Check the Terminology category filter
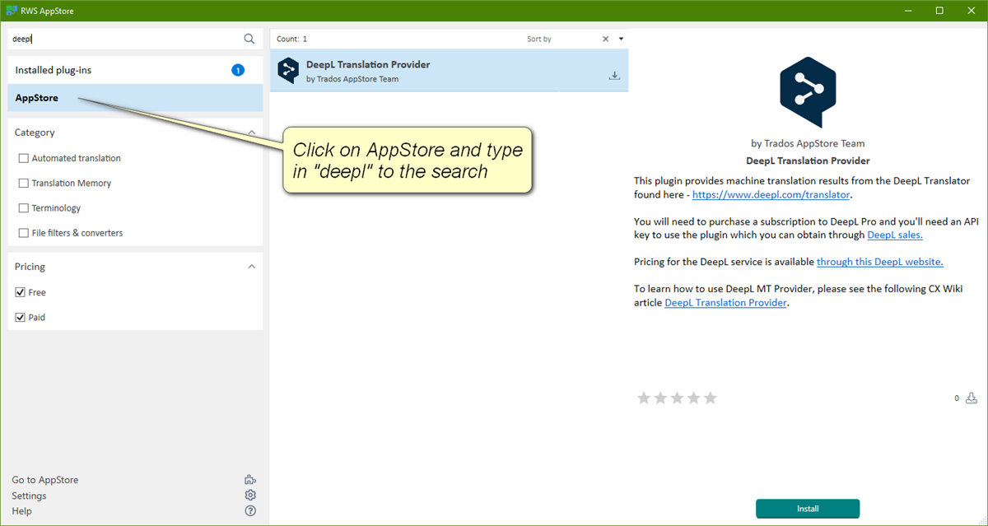988x526 pixels. click(x=24, y=207)
